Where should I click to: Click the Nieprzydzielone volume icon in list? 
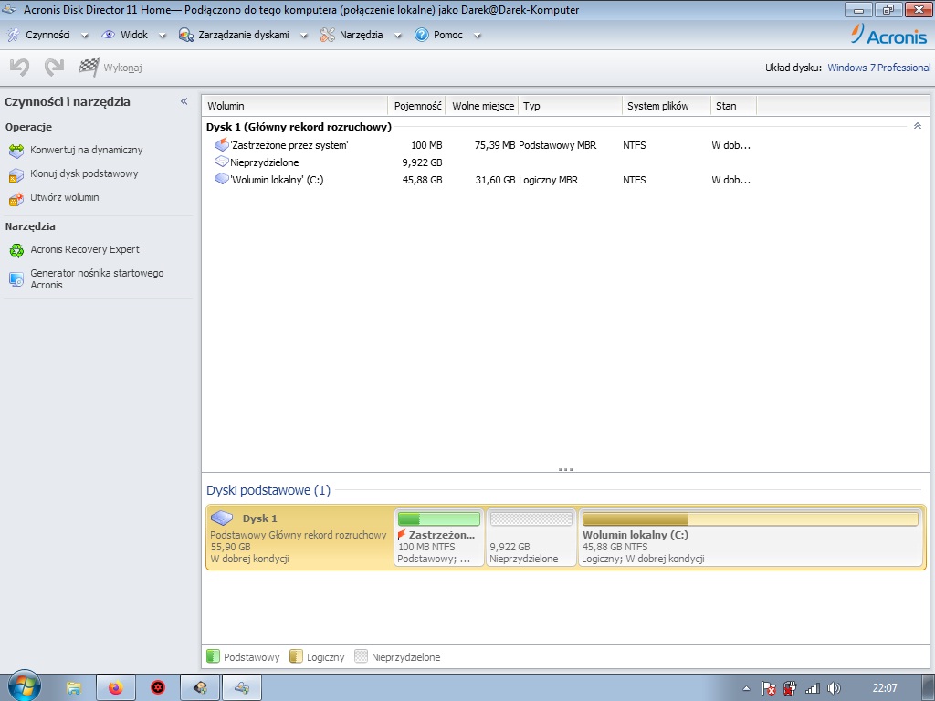coord(221,162)
